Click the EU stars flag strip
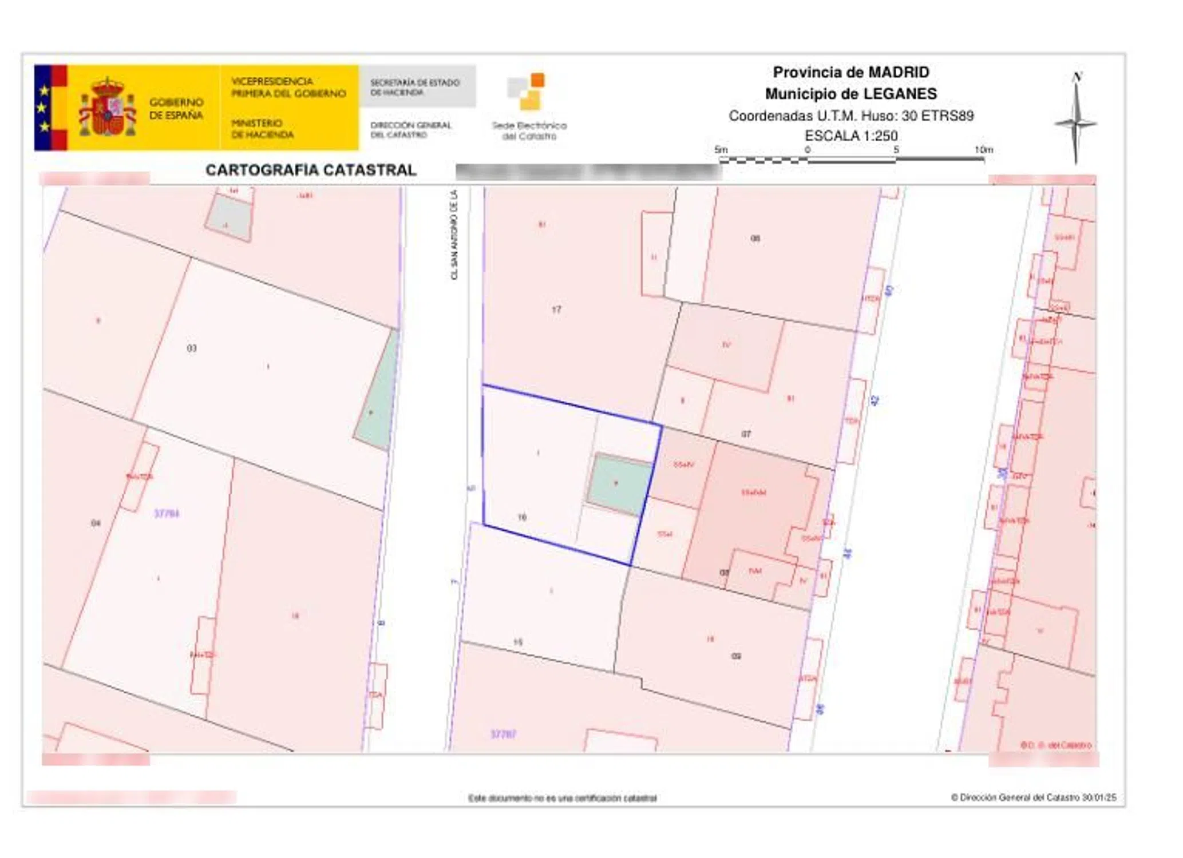The image size is (1183, 858). pyautogui.click(x=43, y=108)
